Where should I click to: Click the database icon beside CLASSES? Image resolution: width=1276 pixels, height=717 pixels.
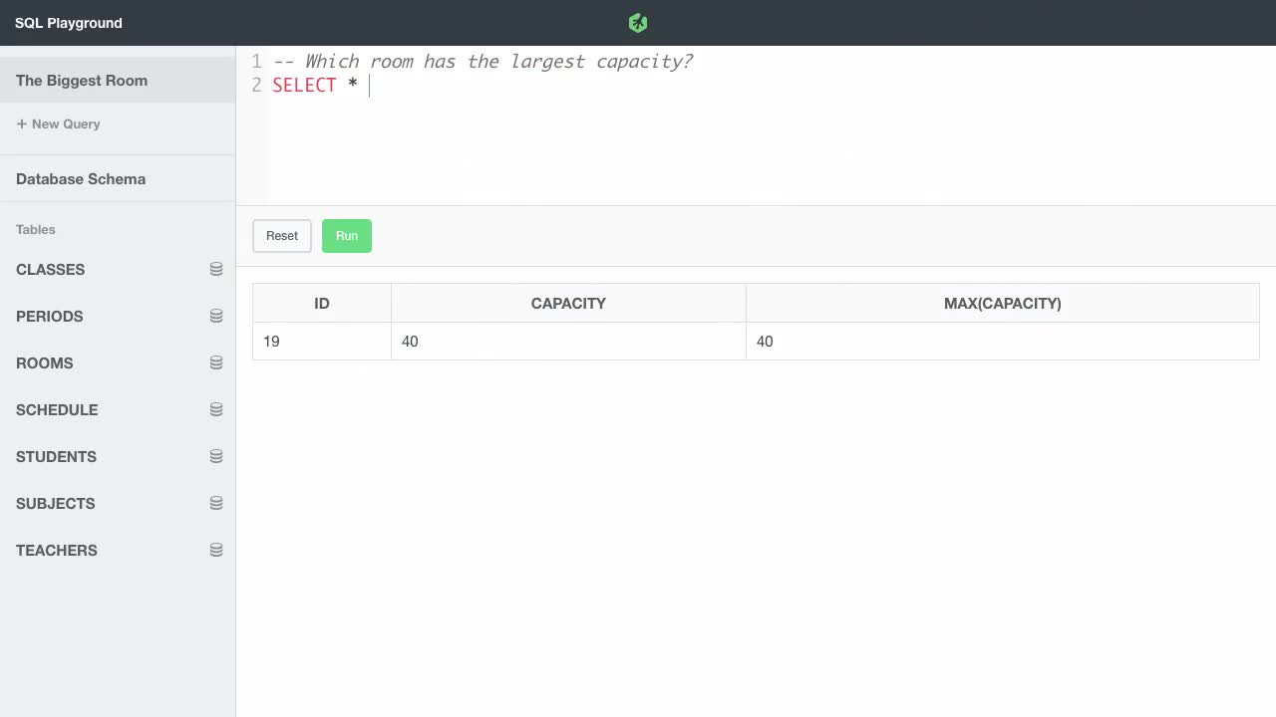tap(216, 268)
